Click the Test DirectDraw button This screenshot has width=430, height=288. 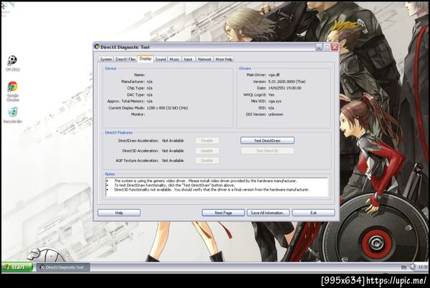click(267, 140)
